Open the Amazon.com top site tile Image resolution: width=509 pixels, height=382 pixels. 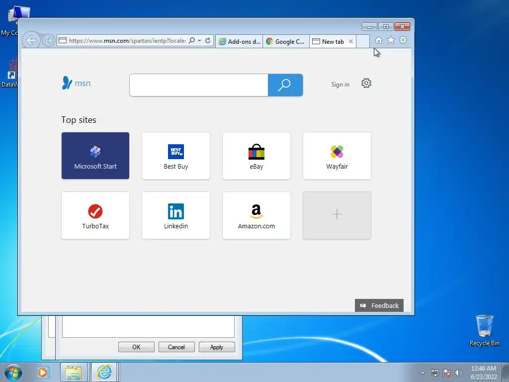coord(256,215)
